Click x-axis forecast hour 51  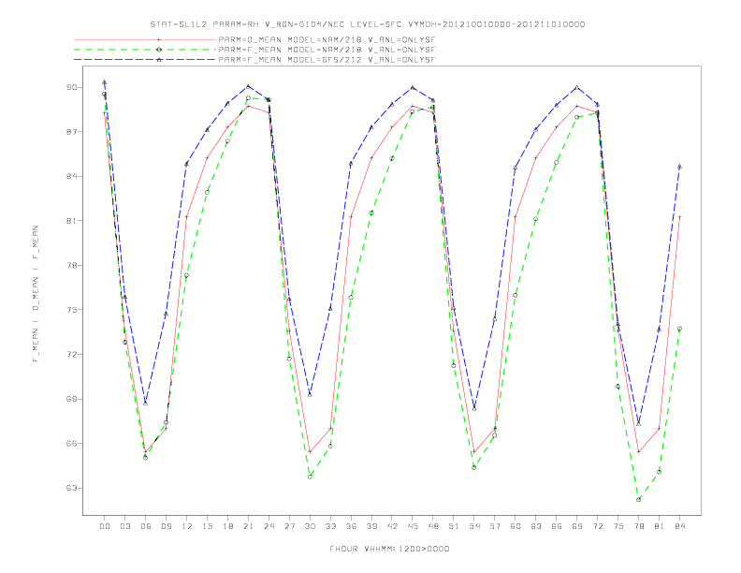454,526
